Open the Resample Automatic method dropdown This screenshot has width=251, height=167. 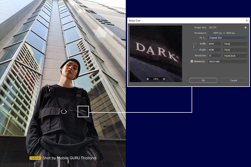[x=228, y=62]
